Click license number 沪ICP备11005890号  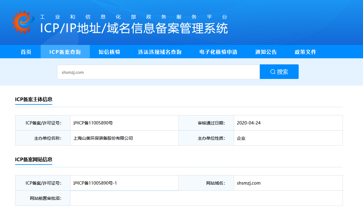93,123
